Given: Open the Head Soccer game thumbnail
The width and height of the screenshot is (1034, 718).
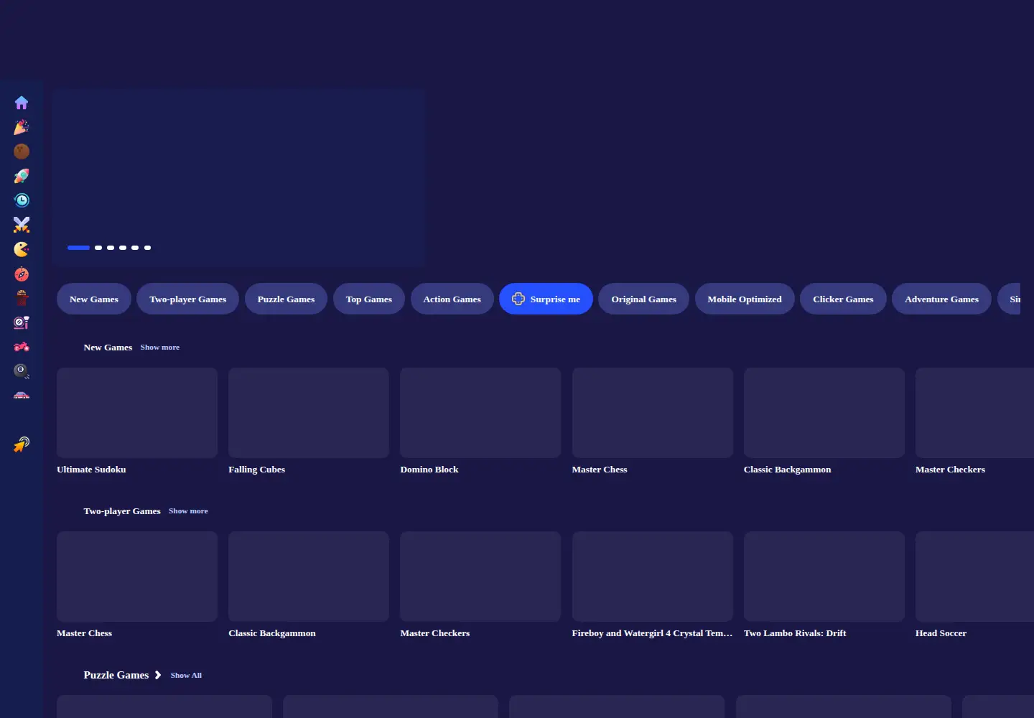Looking at the screenshot, I should point(974,577).
